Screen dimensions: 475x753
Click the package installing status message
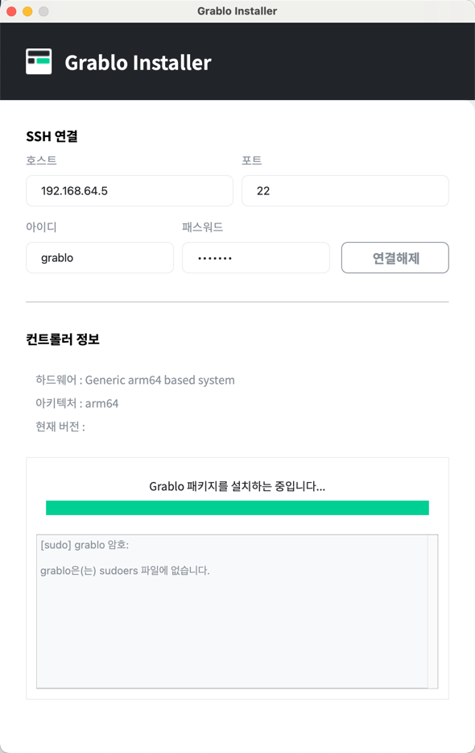(x=237, y=486)
